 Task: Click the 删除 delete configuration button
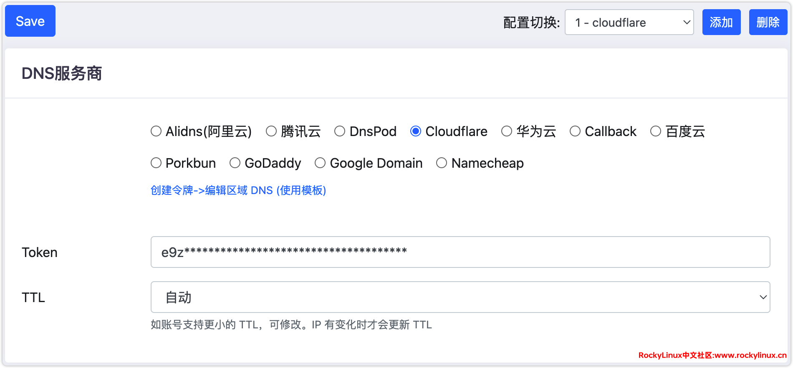pyautogui.click(x=768, y=23)
